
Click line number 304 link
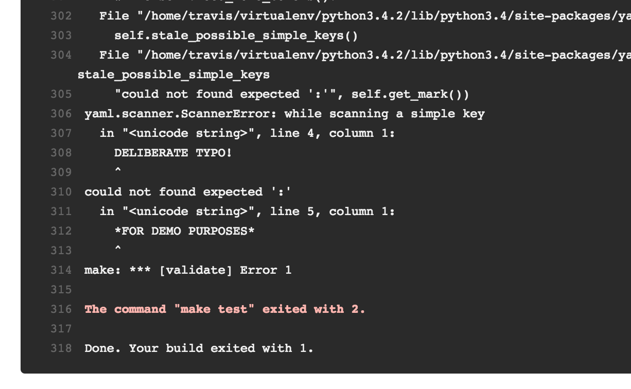click(x=61, y=56)
